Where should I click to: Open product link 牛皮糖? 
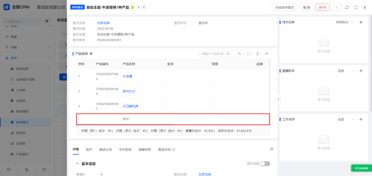[x=127, y=76]
